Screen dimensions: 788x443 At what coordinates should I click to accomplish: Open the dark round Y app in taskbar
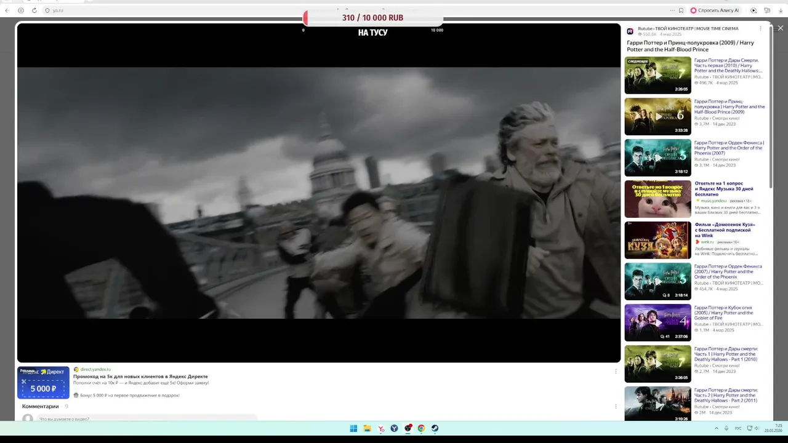pyautogui.click(x=394, y=428)
